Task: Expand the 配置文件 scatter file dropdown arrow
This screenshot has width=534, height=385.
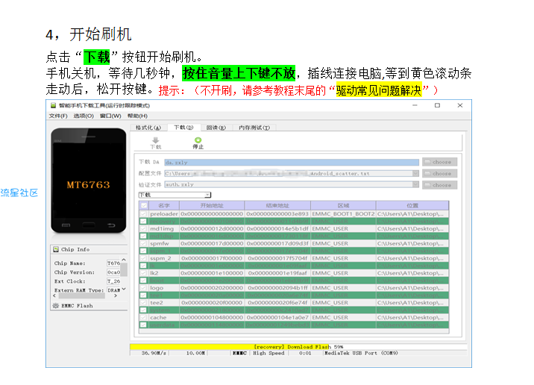Action: tap(415, 173)
